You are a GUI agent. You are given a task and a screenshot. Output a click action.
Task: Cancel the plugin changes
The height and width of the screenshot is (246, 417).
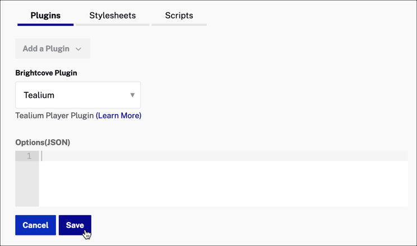[x=35, y=225]
